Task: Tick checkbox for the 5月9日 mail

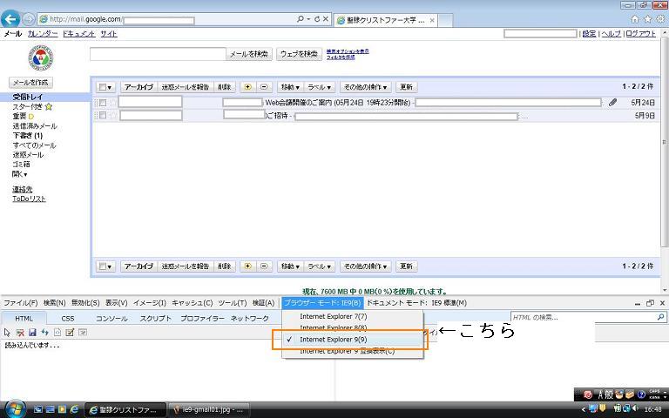Action: coord(103,115)
